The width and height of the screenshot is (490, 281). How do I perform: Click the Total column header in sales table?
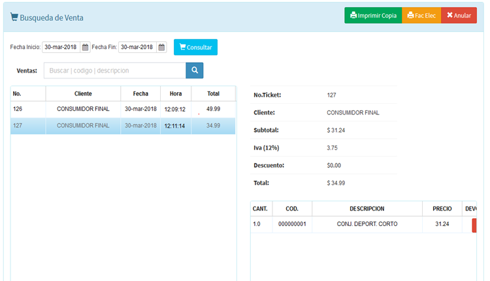tap(213, 93)
